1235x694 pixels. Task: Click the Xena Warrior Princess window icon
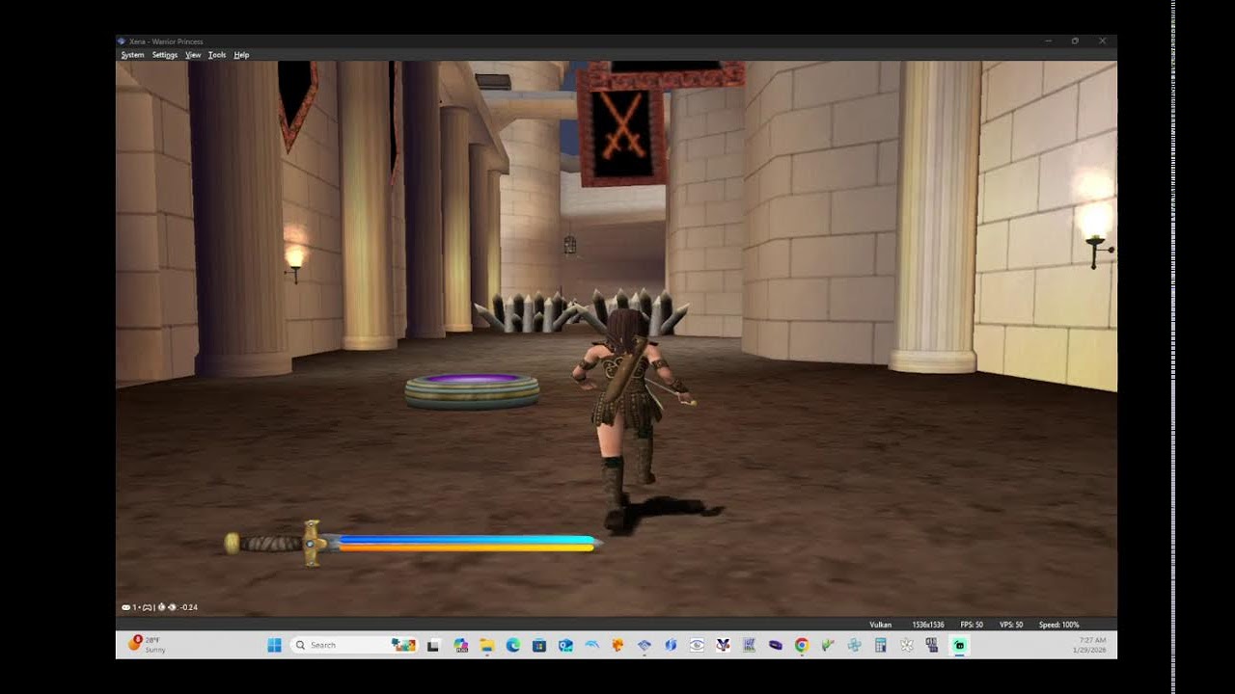tap(122, 41)
